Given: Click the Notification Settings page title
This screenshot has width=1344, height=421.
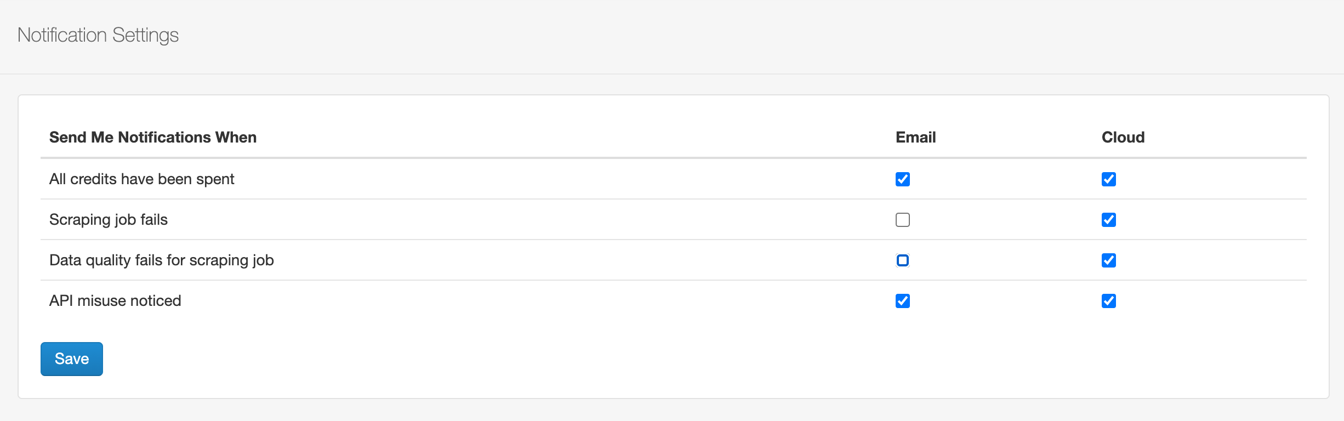Looking at the screenshot, I should point(98,35).
